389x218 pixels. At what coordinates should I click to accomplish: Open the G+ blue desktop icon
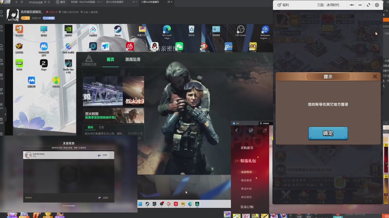[228, 47]
